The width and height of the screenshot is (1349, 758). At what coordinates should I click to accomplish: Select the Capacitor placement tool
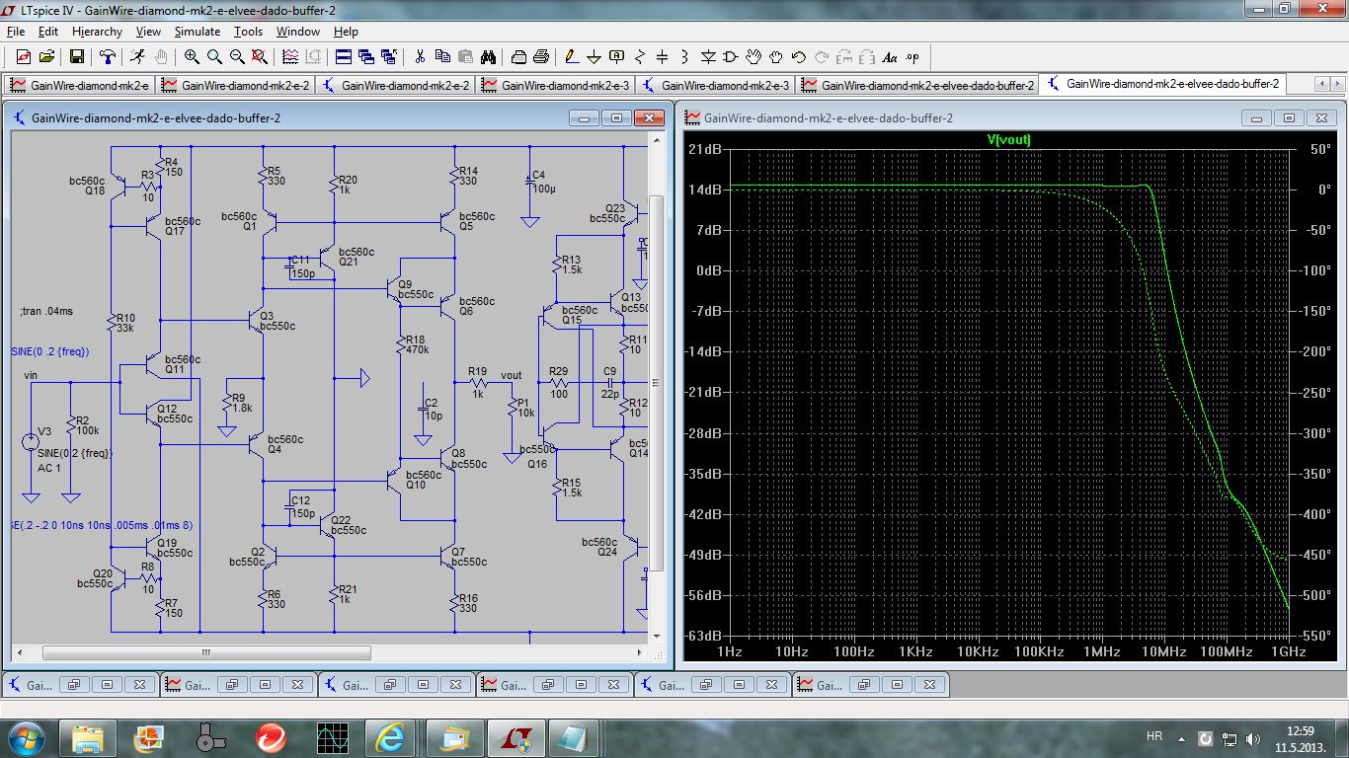[663, 56]
